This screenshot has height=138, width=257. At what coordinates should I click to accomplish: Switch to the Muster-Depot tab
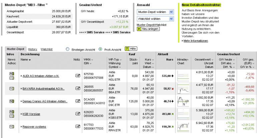tap(15, 49)
